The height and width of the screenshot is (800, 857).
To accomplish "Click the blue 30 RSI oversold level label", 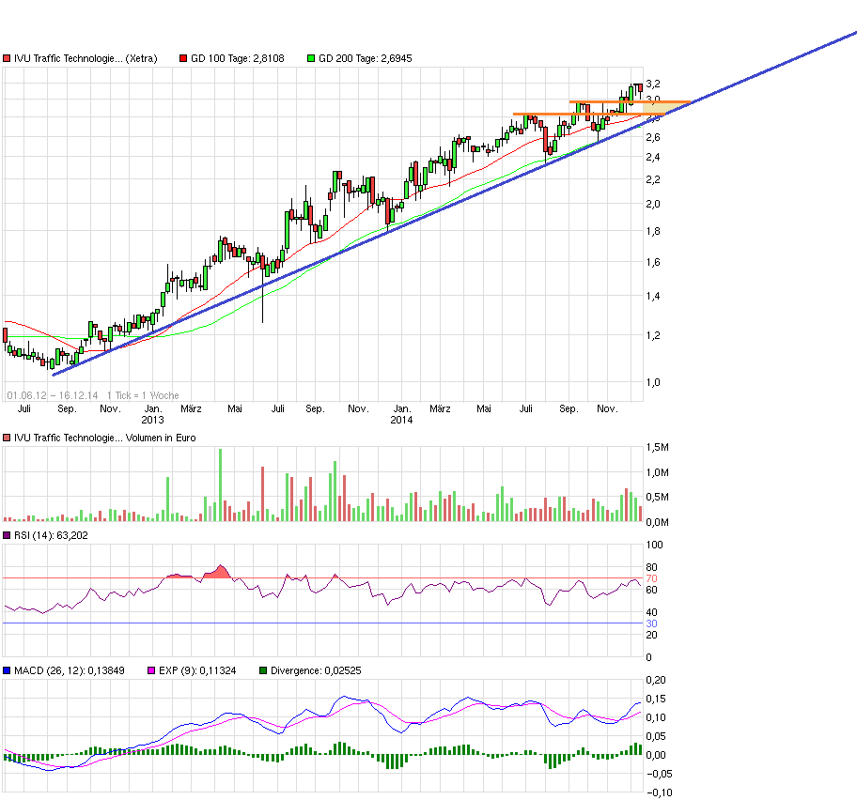I will (x=651, y=623).
